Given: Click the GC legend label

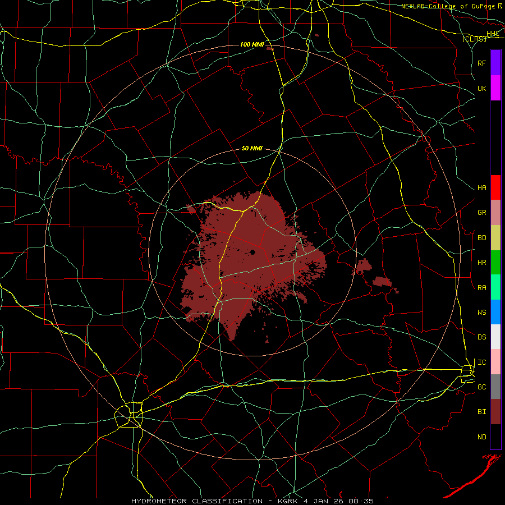Looking at the screenshot, I should (481, 387).
